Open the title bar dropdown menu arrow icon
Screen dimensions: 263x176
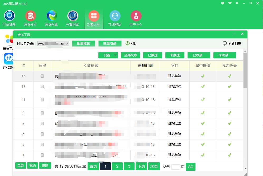click(237, 3)
